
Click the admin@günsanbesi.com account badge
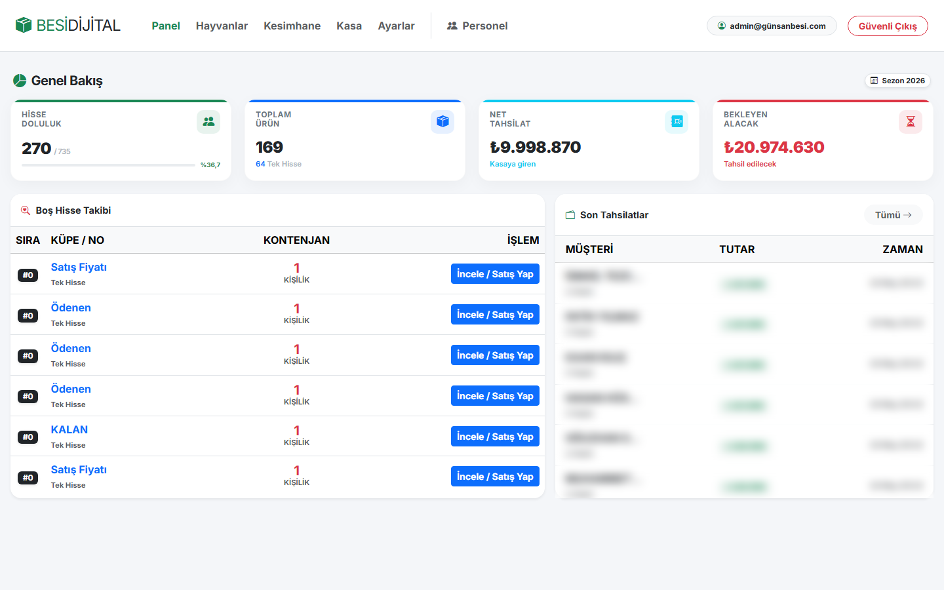point(772,26)
